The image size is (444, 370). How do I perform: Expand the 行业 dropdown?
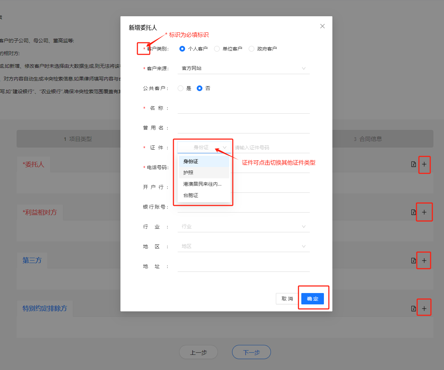click(243, 227)
